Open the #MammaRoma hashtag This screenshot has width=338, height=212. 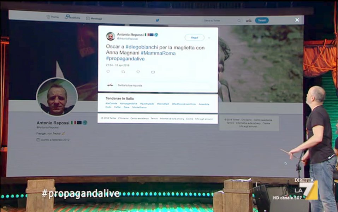[158, 53]
